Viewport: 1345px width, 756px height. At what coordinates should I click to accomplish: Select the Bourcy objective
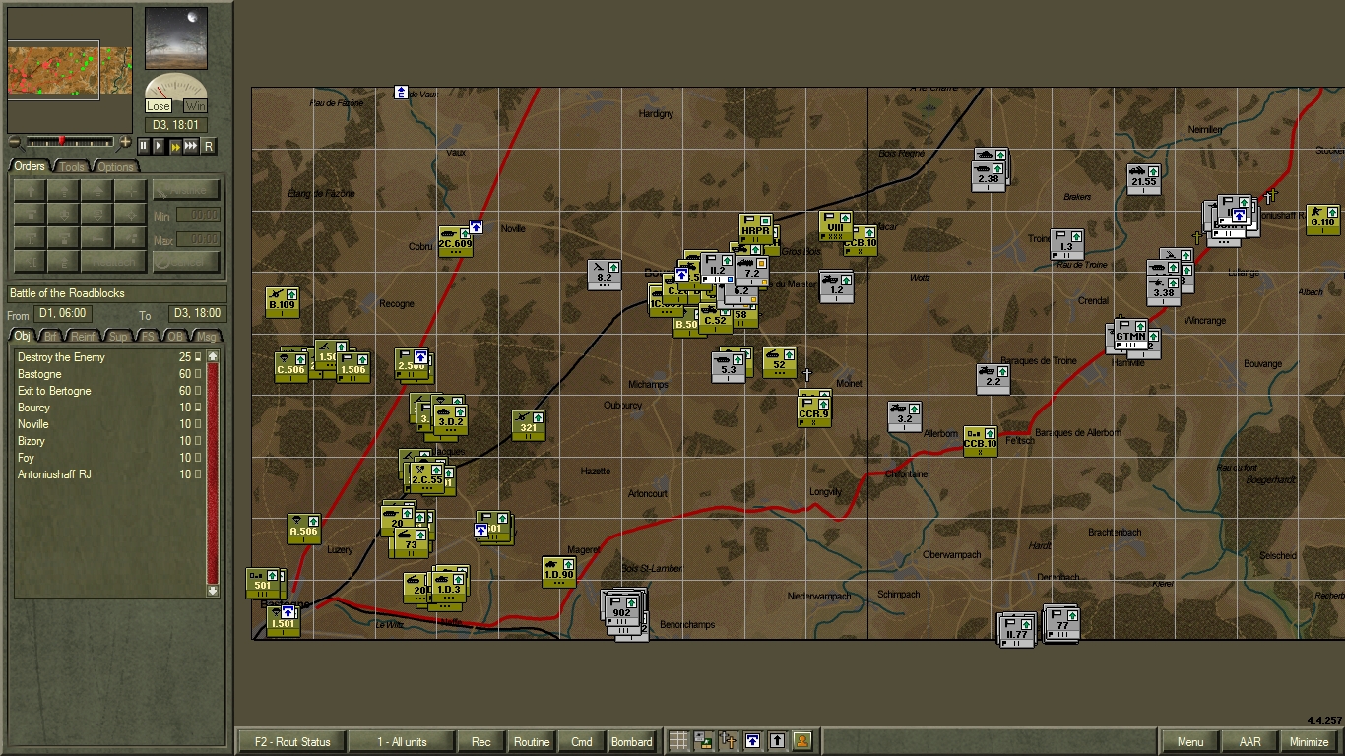[109, 408]
